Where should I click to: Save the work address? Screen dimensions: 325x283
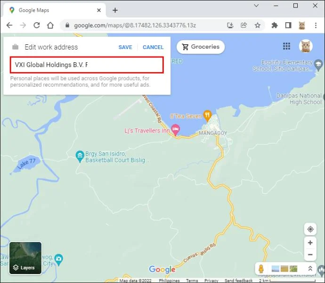(125, 47)
